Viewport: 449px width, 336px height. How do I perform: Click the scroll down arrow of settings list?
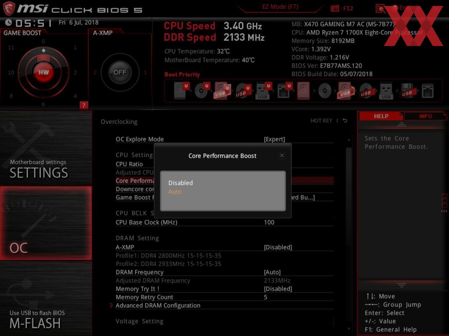(349, 329)
